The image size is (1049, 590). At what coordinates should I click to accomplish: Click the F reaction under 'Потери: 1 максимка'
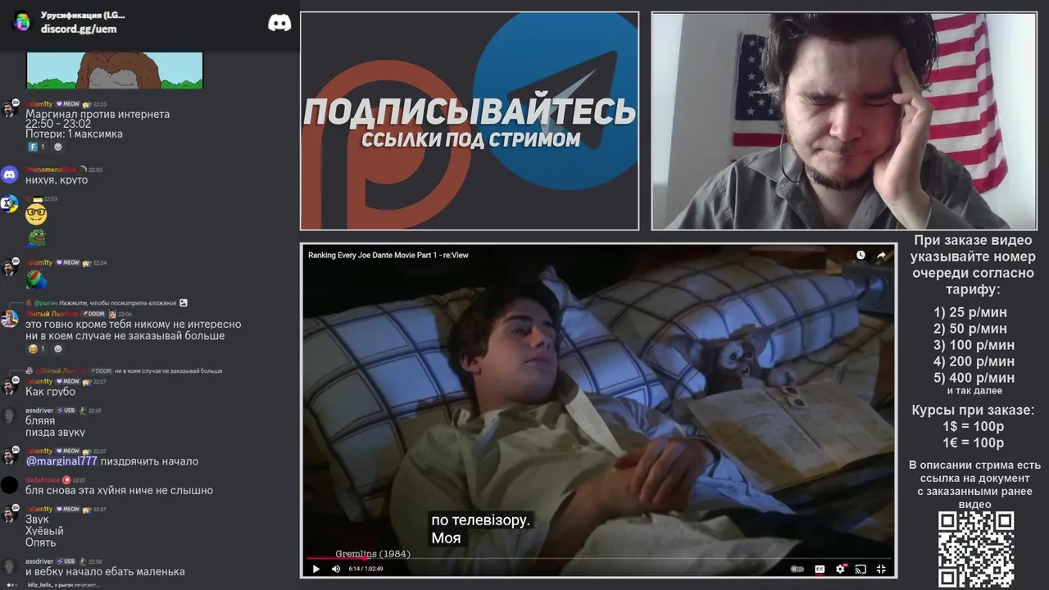click(x=36, y=147)
